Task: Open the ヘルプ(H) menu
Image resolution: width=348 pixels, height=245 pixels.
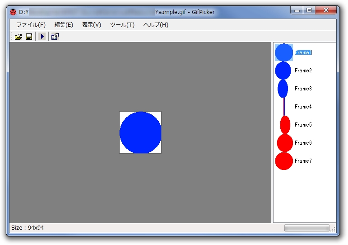Action: point(156,25)
